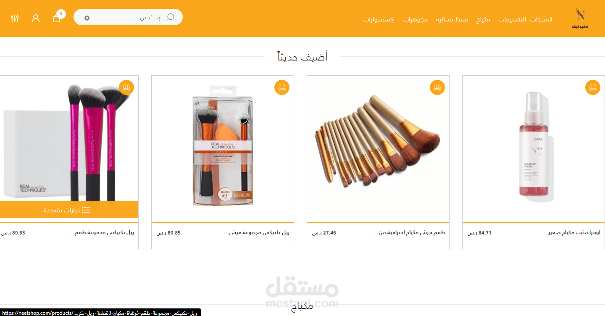Click the compare icon on Real Techniques base set
This screenshot has width=605, height=316.
282,87
